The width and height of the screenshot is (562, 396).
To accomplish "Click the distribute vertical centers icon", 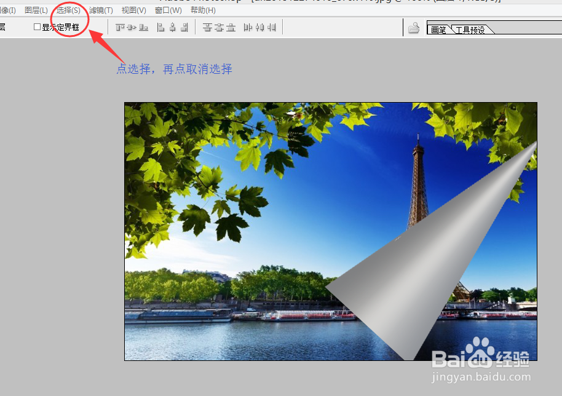I will point(219,27).
